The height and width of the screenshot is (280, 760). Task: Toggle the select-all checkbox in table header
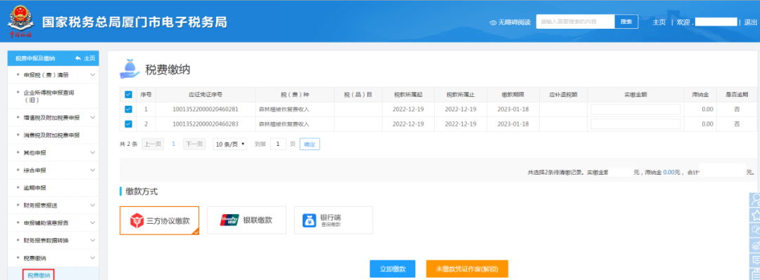pos(129,95)
